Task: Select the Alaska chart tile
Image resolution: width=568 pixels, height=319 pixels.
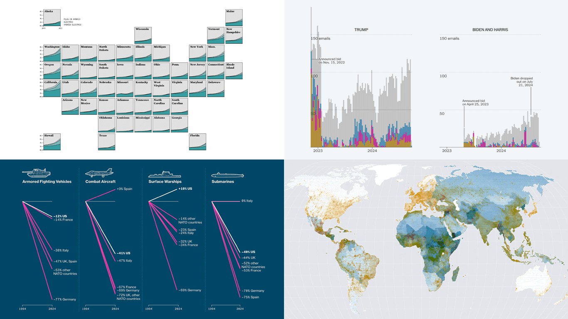Action: 52,17
